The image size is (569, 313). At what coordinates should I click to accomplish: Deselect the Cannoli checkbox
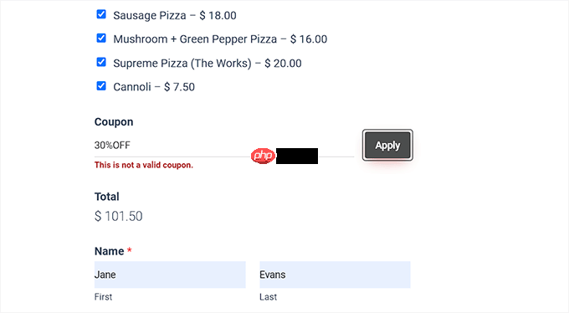point(101,86)
